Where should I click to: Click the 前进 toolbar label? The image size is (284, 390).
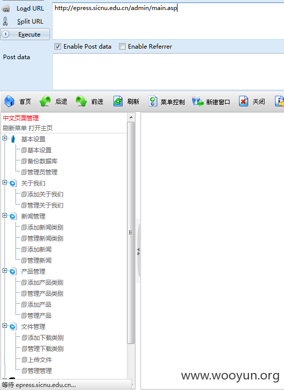click(97, 101)
